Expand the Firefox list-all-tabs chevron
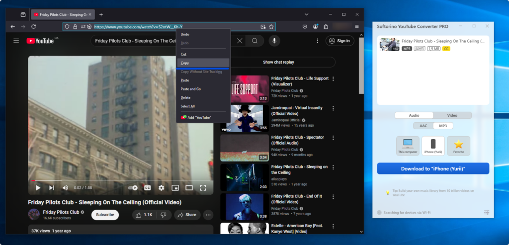Image resolution: width=509 pixels, height=245 pixels. point(306,14)
